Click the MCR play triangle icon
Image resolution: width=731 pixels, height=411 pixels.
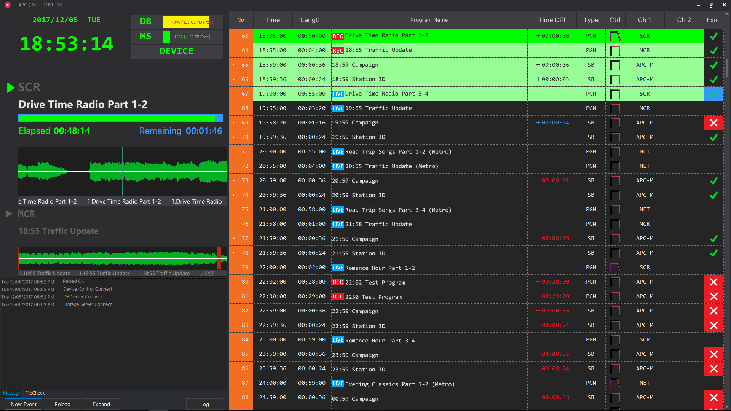point(9,214)
